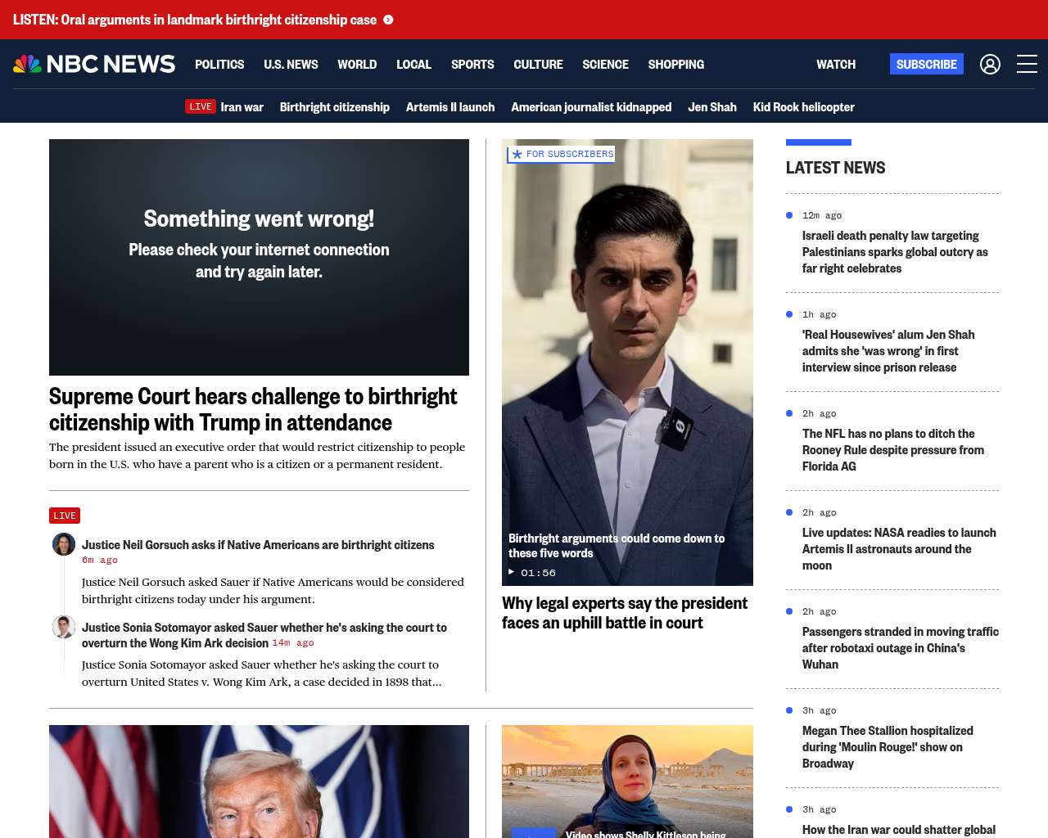Open the Politics menu item
The width and height of the screenshot is (1048, 838).
pos(219,64)
